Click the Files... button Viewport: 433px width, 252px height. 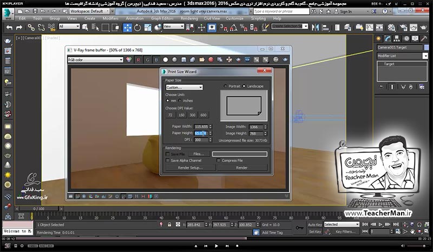coord(199,154)
